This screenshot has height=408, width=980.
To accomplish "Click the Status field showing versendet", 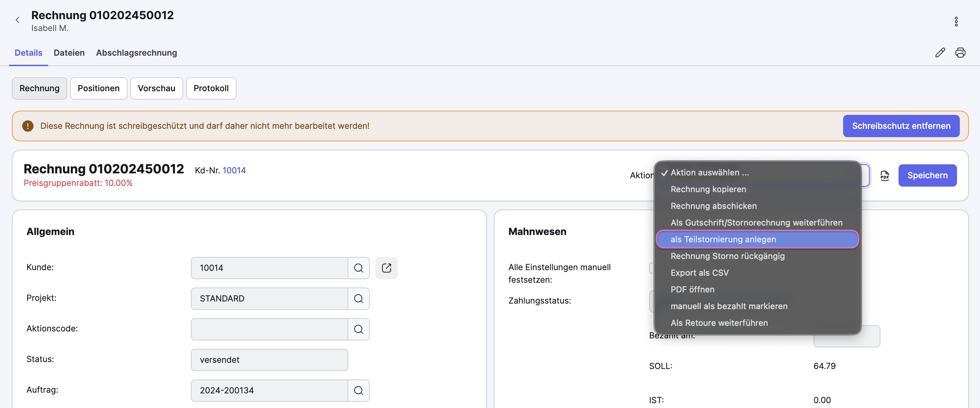I will (x=269, y=360).
